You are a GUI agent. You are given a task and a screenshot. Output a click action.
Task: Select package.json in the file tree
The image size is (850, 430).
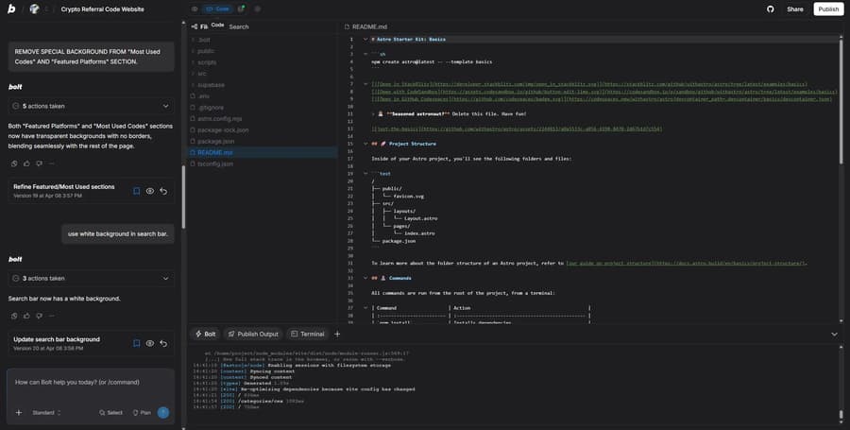point(215,141)
